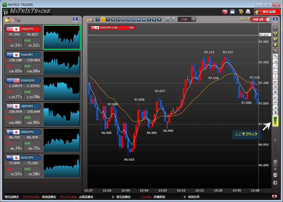Click the blue info icon on chart toolbar
The width and height of the screenshot is (283, 202).
(x=275, y=28)
